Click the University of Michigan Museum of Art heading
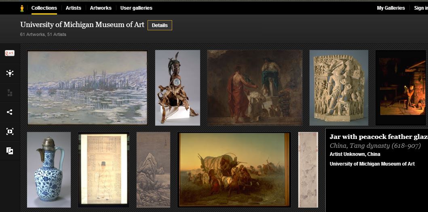 coord(82,25)
